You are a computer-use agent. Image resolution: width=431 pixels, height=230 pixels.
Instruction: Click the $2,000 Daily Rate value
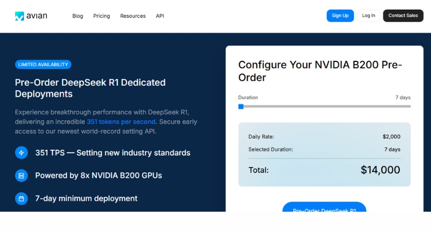391,137
